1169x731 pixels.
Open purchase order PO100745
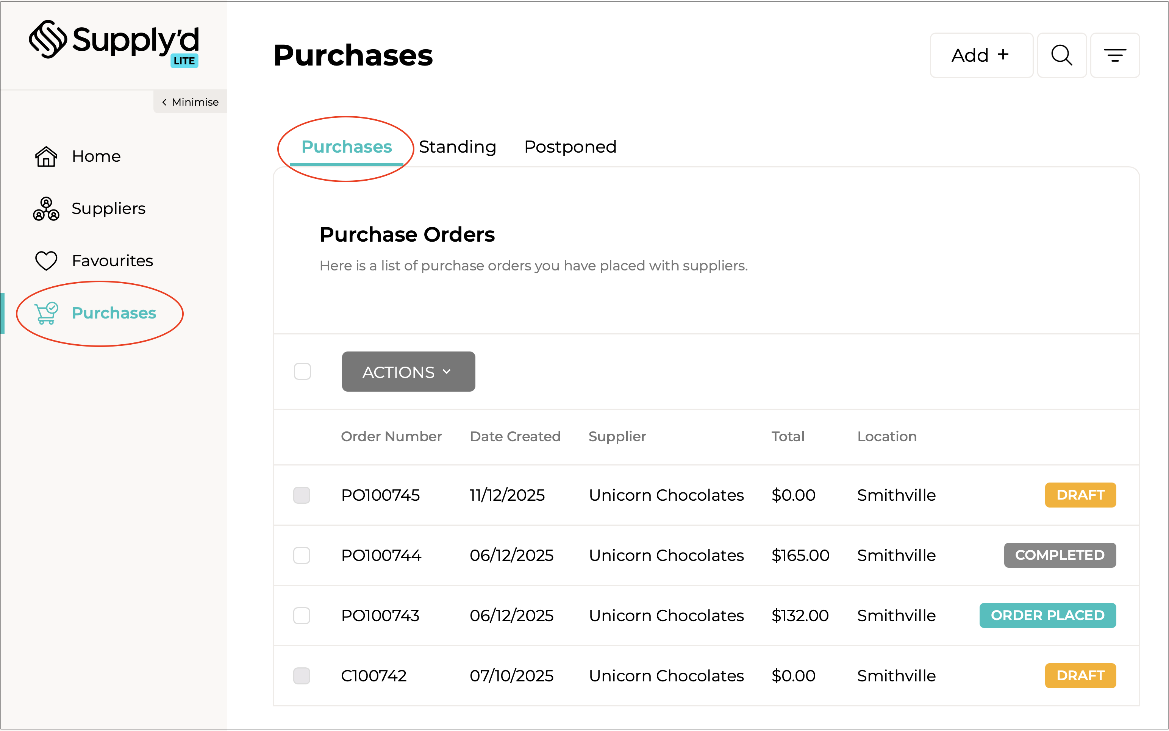380,495
